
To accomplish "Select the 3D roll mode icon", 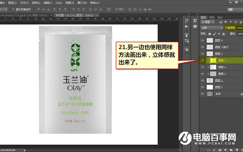I will [x=135, y=9].
